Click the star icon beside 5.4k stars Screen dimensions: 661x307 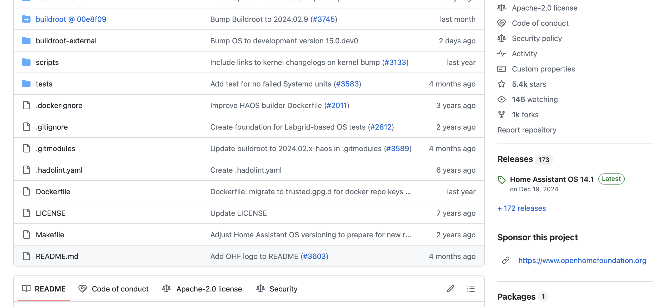pyautogui.click(x=501, y=84)
